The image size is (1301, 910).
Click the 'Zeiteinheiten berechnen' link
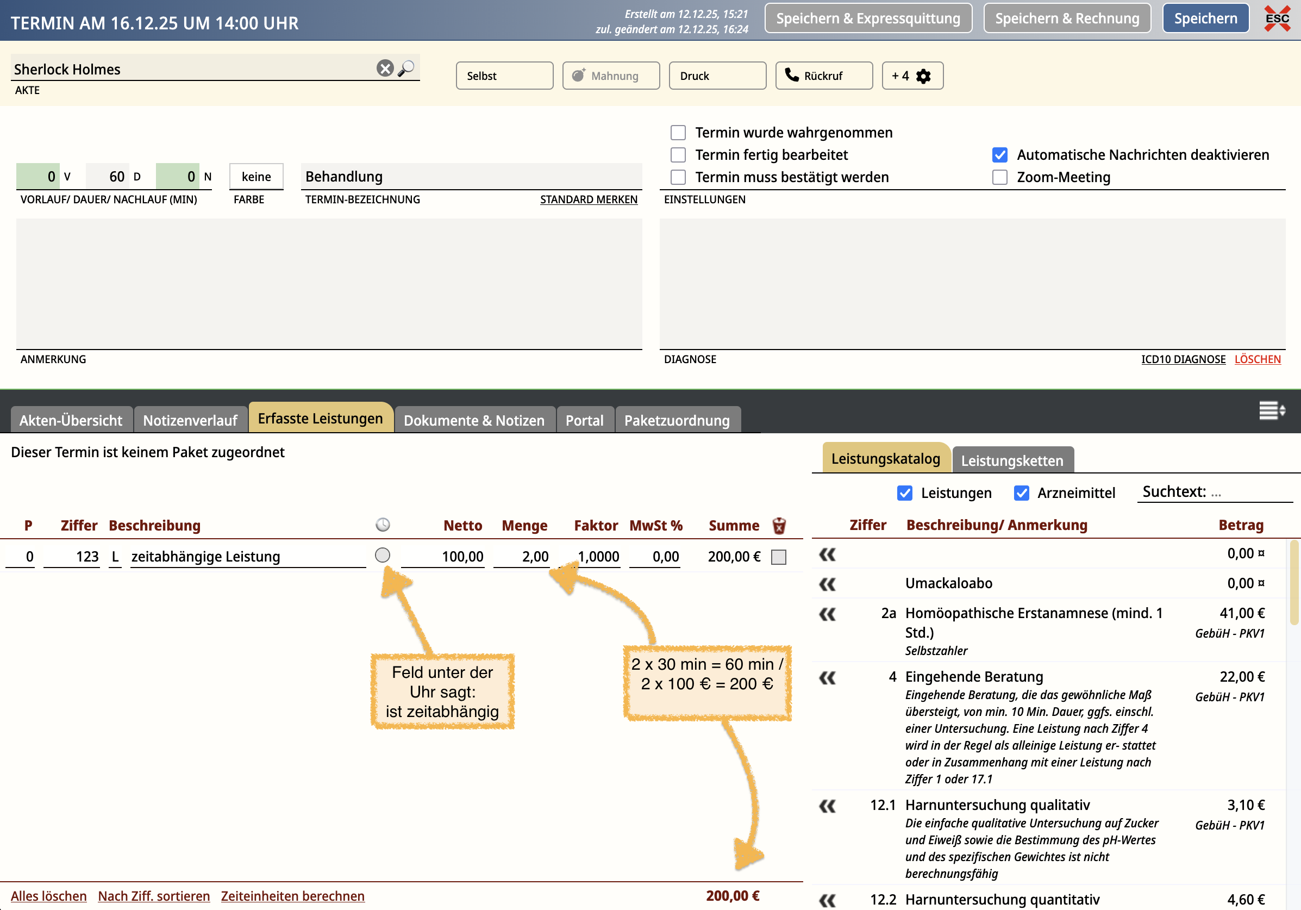coord(292,896)
